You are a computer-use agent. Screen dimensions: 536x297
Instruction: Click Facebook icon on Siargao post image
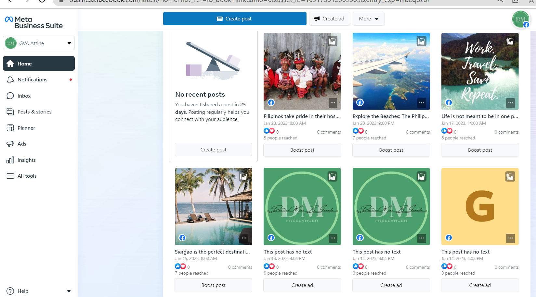pyautogui.click(x=182, y=238)
